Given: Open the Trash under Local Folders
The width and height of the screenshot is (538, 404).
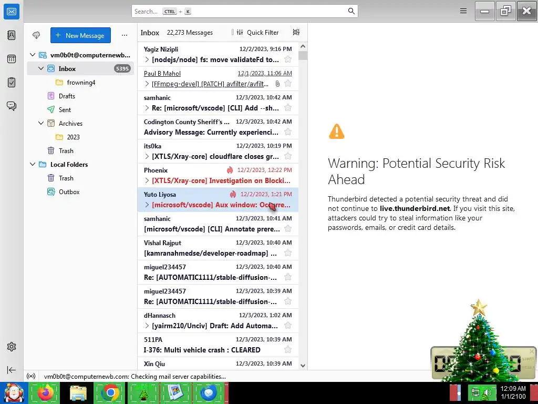Looking at the screenshot, I should point(80,178).
